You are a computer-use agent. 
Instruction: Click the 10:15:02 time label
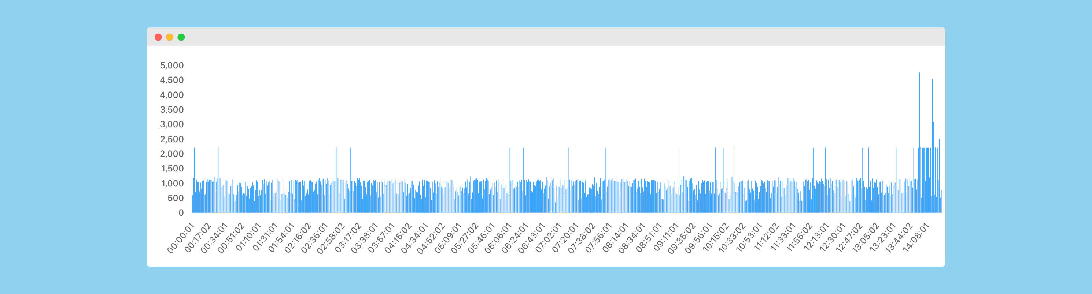click(x=715, y=237)
